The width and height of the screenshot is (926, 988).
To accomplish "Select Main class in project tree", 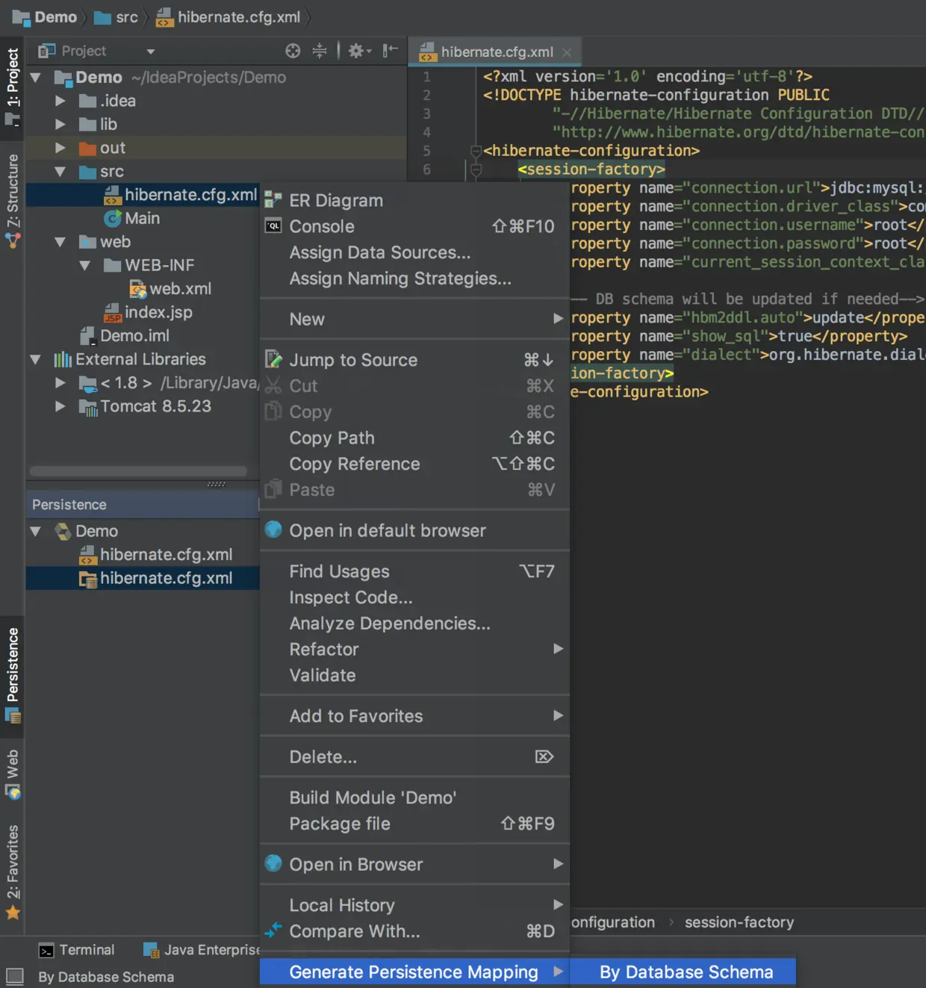I will (x=142, y=219).
